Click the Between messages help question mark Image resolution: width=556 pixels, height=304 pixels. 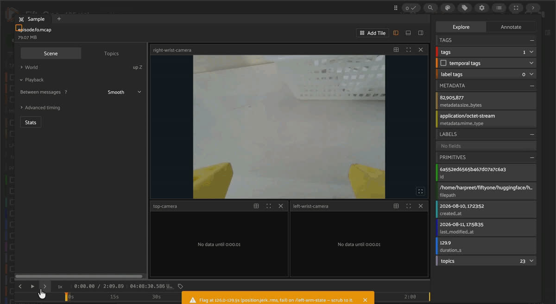pos(66,92)
